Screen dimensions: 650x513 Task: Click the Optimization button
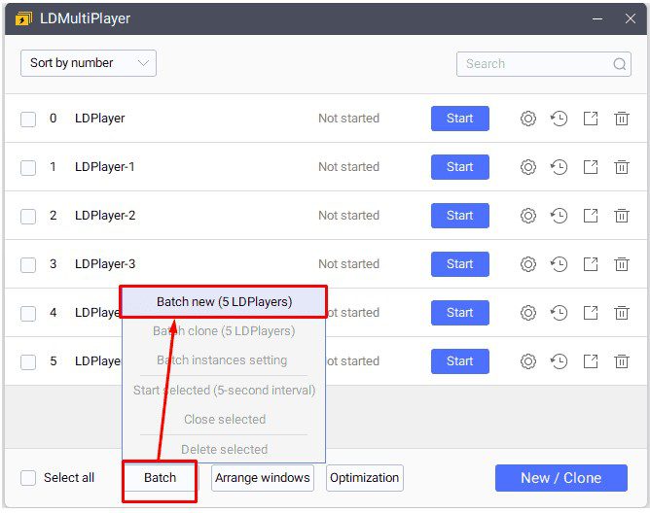pyautogui.click(x=364, y=478)
